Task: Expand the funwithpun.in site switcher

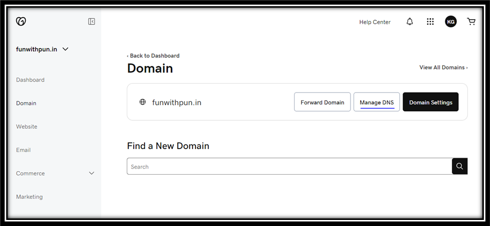Action: (65, 49)
